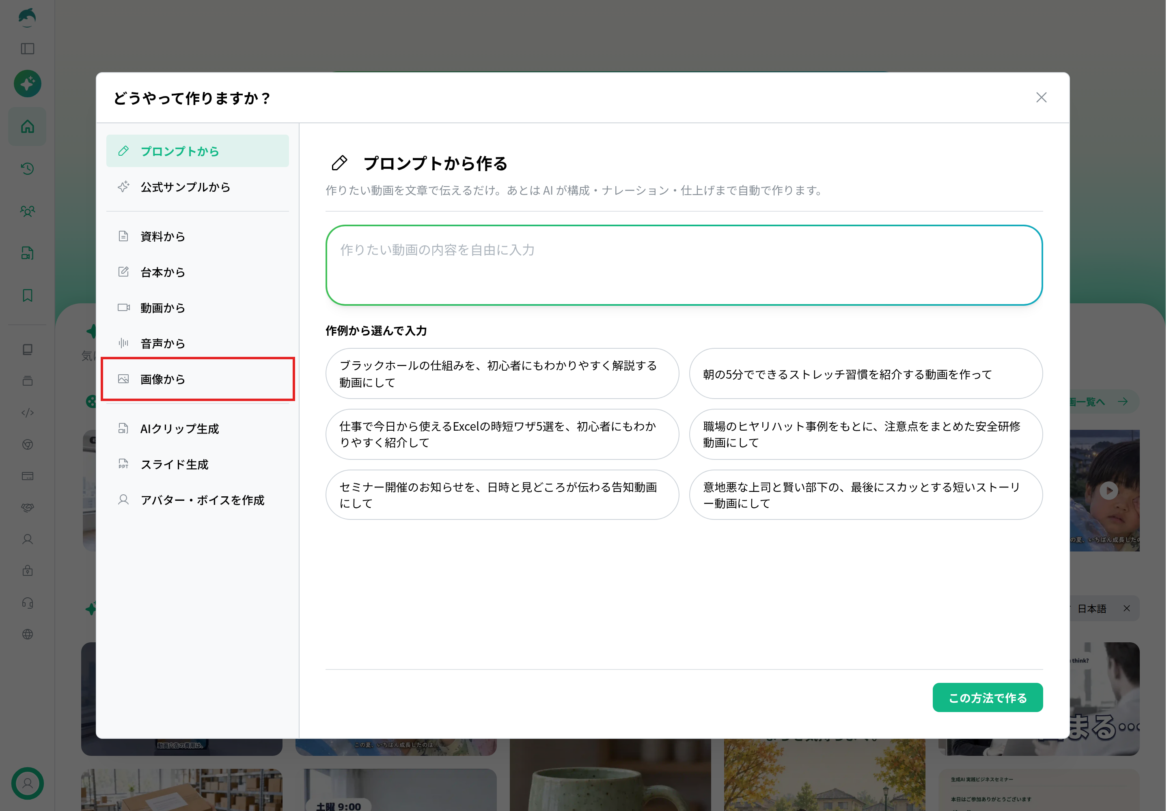This screenshot has height=811, width=1169.
Task: Open the green ceramic mug thumbnail behind the dialog
Action: pos(610,775)
